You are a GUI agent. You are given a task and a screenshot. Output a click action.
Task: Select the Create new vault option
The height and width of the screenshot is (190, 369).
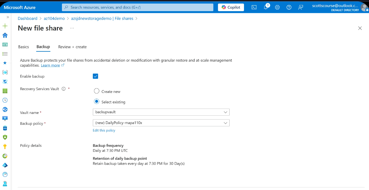click(96, 91)
